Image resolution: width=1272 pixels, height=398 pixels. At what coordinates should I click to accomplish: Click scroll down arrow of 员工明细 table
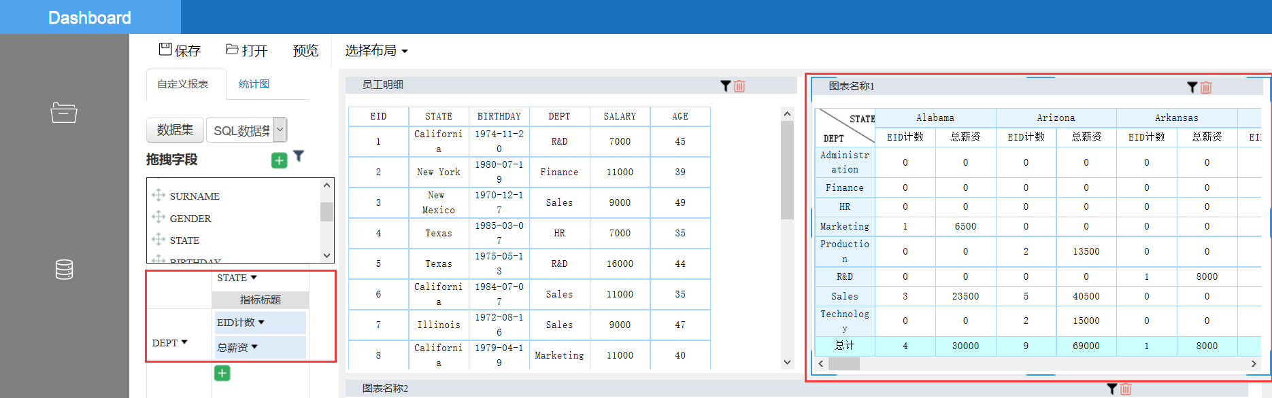787,362
